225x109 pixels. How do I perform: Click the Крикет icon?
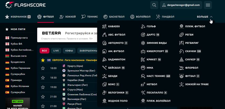(x=143, y=59)
